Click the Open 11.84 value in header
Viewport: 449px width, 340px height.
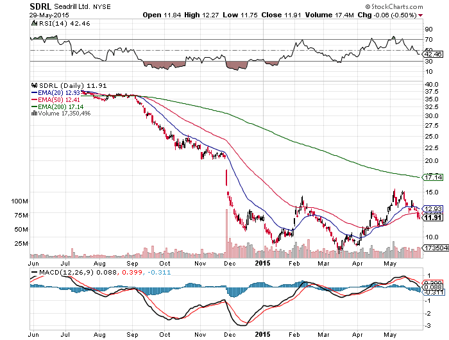(x=162, y=15)
